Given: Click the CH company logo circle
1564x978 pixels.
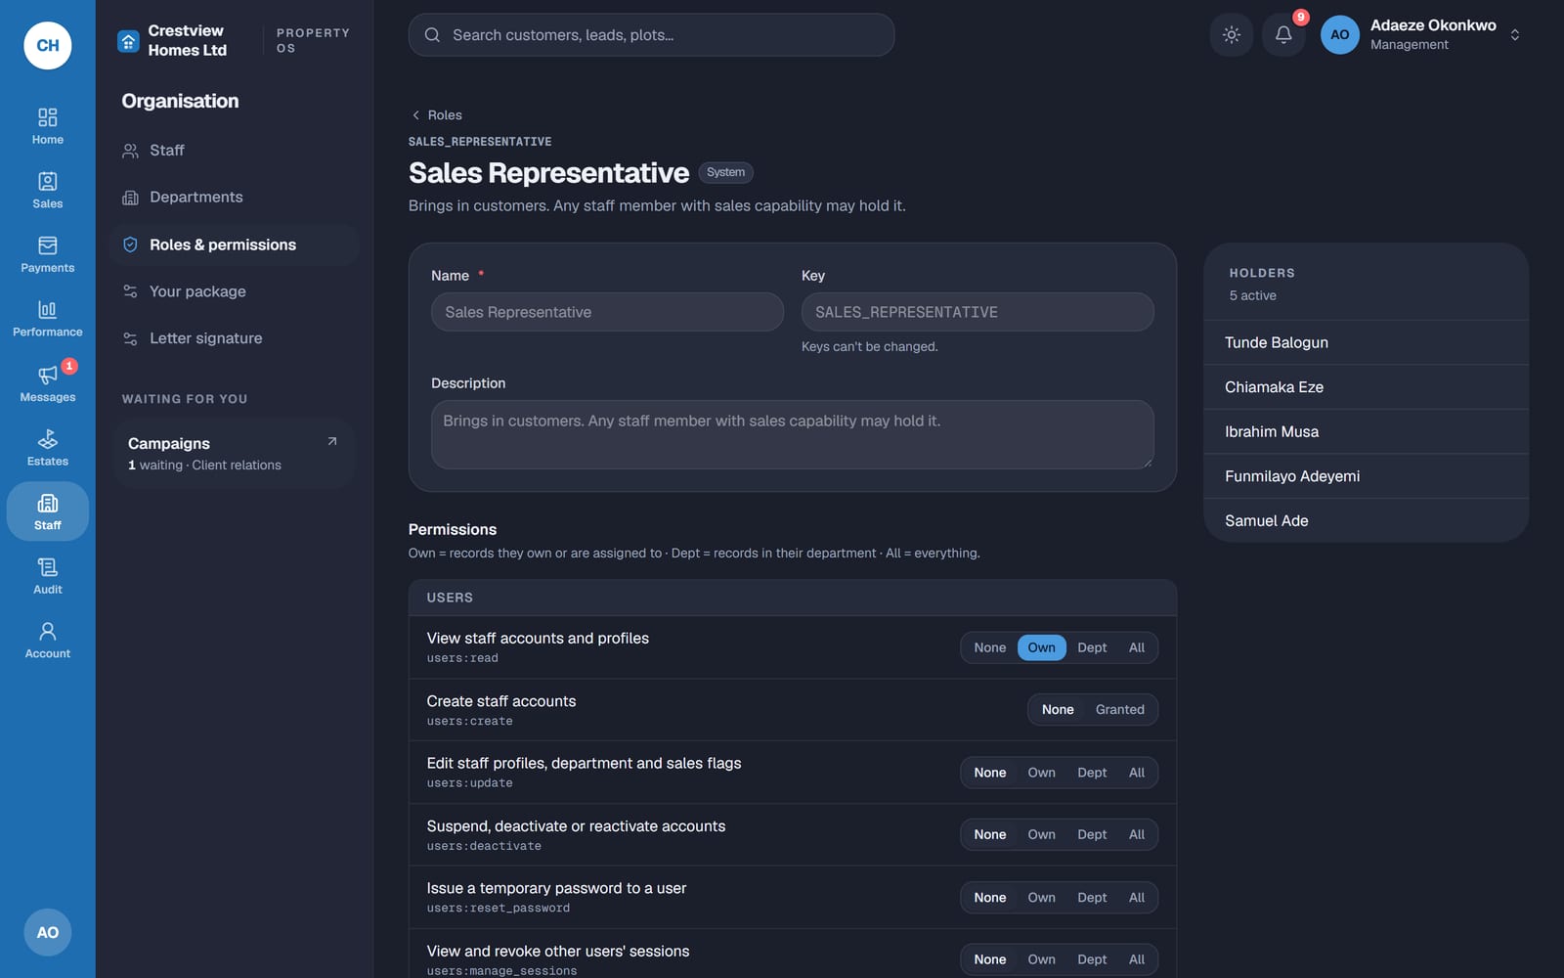Looking at the screenshot, I should (x=48, y=45).
